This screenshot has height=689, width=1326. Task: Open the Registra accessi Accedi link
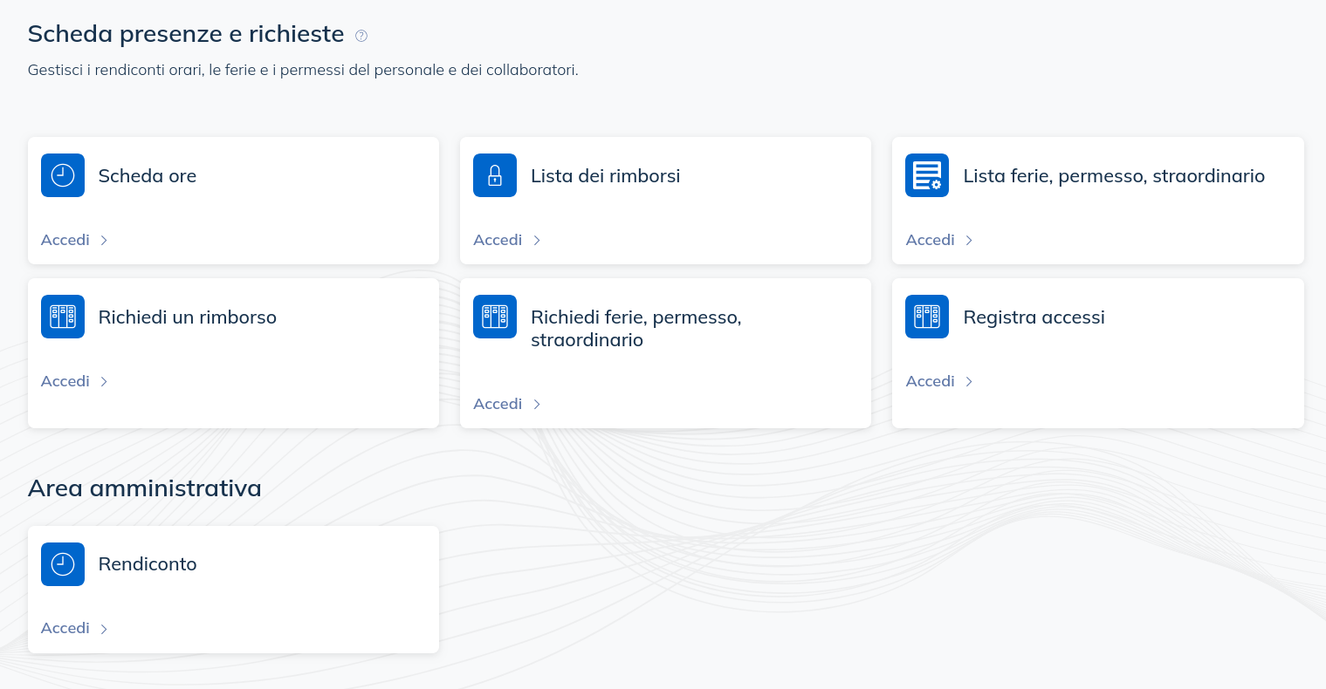pyautogui.click(x=930, y=381)
